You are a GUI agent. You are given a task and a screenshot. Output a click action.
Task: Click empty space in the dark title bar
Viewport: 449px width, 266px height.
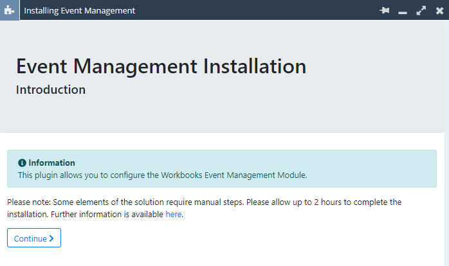click(257, 10)
